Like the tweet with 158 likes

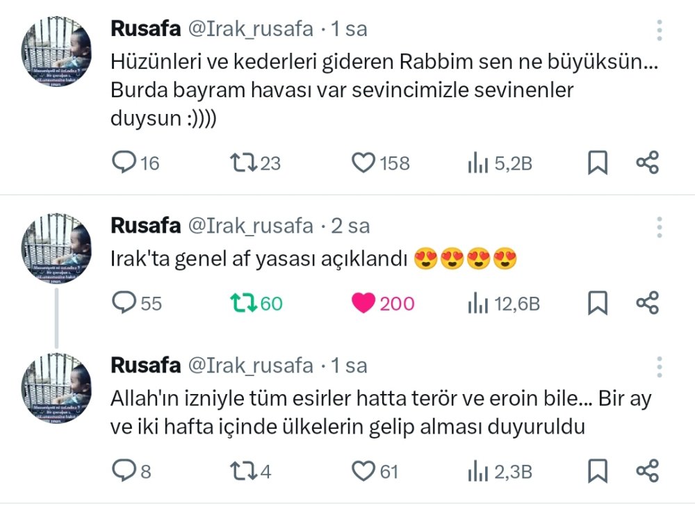click(x=363, y=163)
